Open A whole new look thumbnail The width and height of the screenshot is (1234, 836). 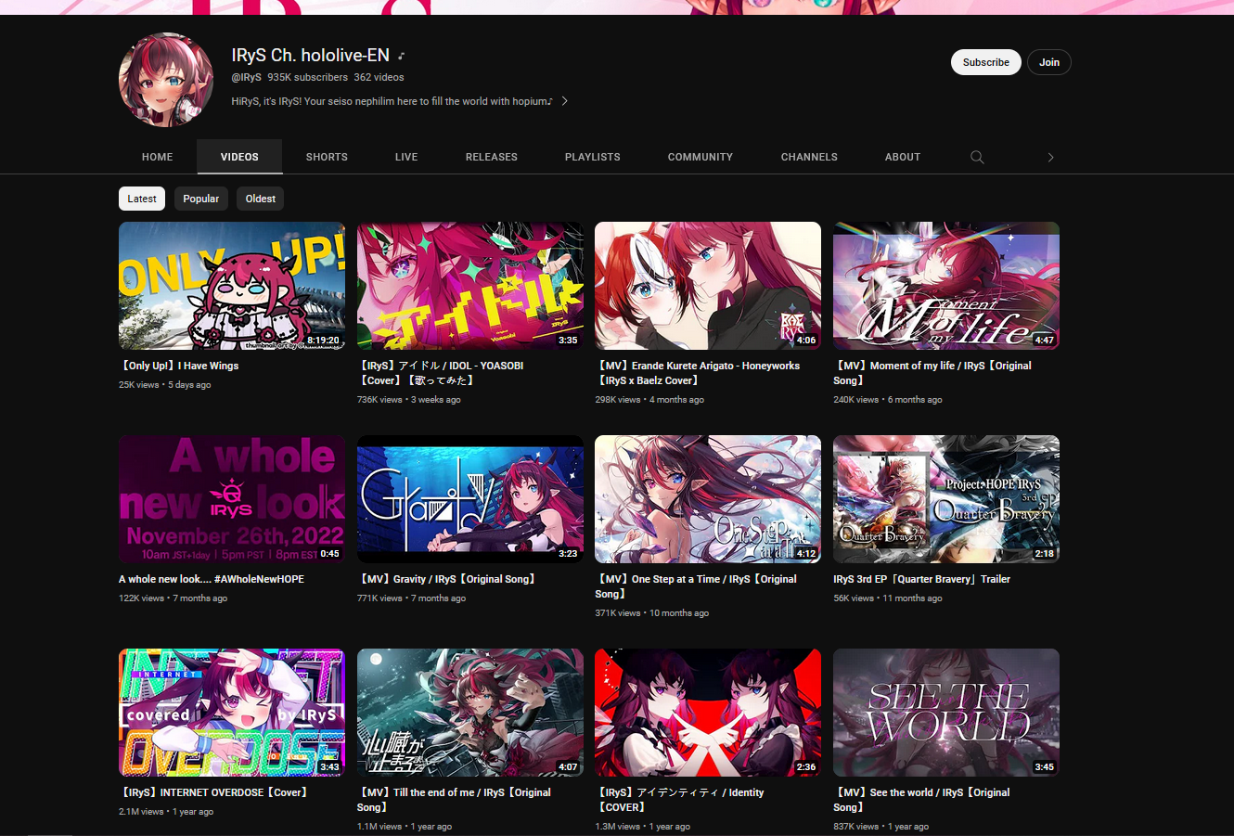(232, 499)
